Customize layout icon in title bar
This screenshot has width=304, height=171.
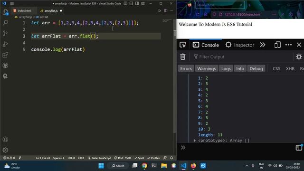click(x=143, y=3)
